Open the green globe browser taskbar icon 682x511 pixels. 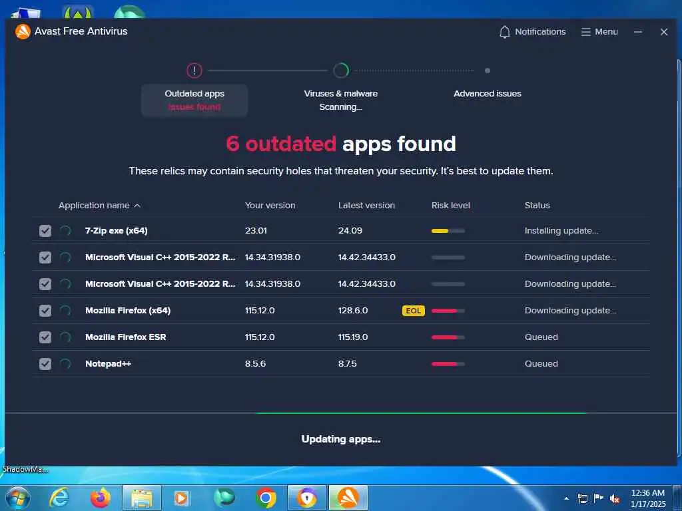pos(224,498)
